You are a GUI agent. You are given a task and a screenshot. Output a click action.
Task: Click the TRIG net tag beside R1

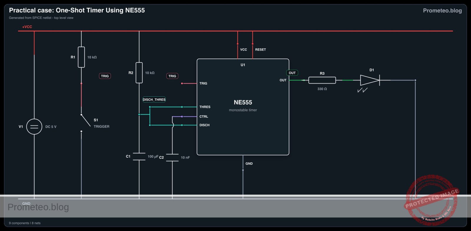tap(105, 76)
